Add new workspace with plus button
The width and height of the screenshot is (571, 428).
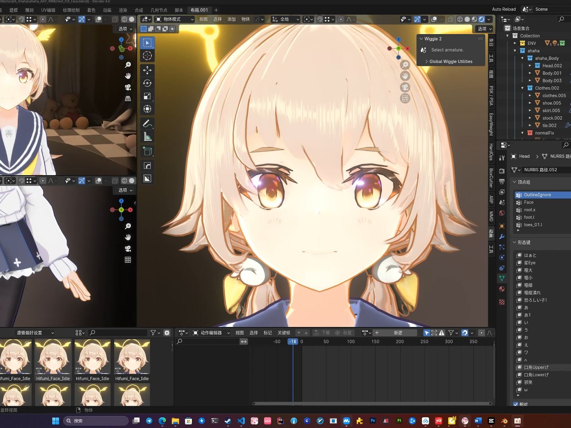pos(216,10)
